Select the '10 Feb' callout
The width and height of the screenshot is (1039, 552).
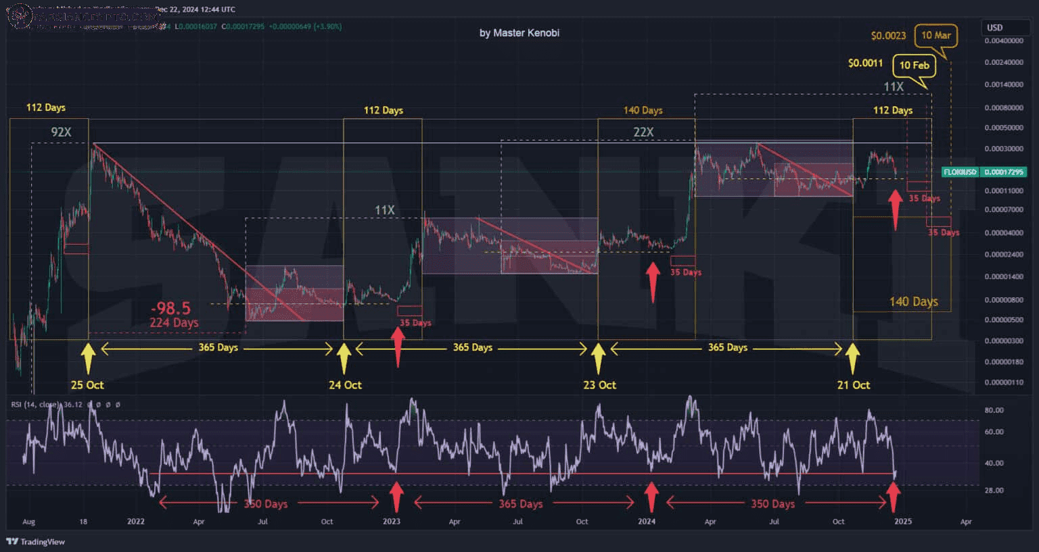(x=914, y=66)
